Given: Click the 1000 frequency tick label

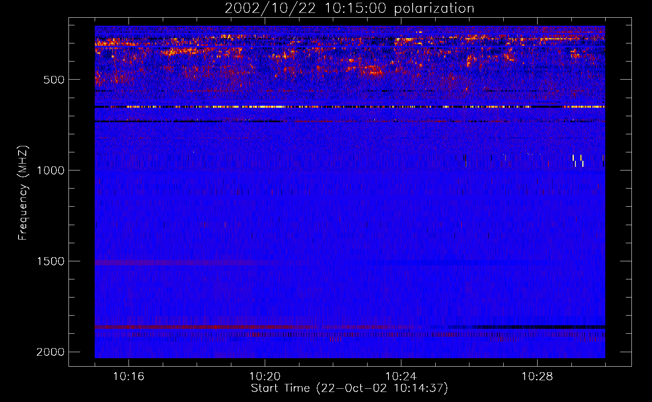Looking at the screenshot, I should coord(50,170).
